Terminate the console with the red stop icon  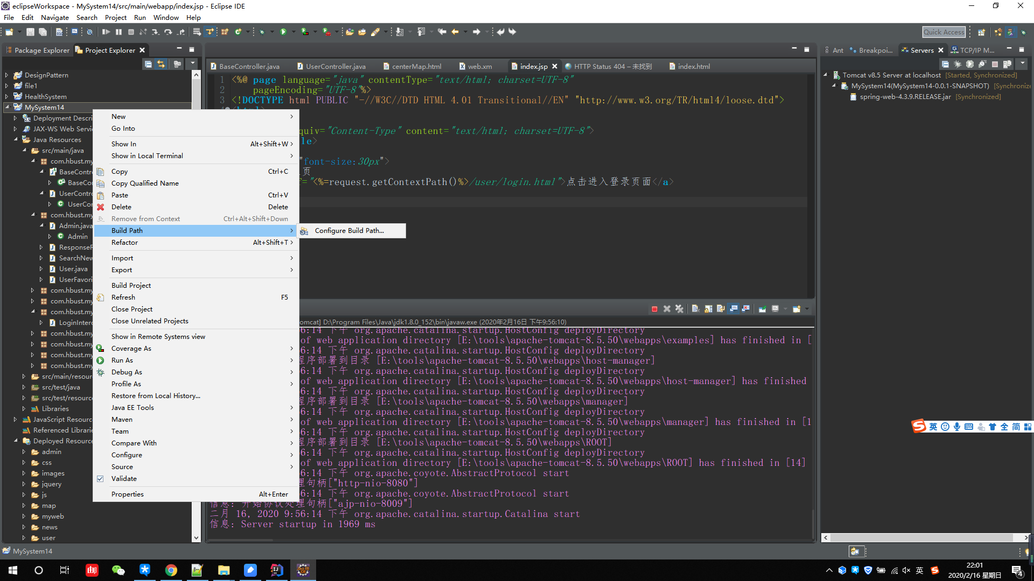654,309
